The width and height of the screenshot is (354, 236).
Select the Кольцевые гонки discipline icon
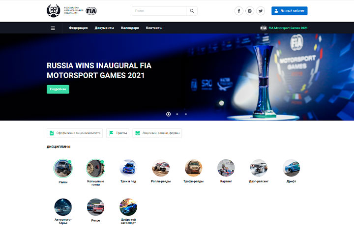coord(95,168)
